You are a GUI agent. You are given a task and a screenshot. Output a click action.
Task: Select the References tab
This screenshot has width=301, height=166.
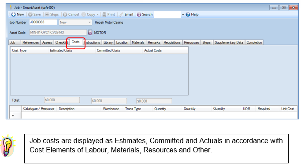30,42
